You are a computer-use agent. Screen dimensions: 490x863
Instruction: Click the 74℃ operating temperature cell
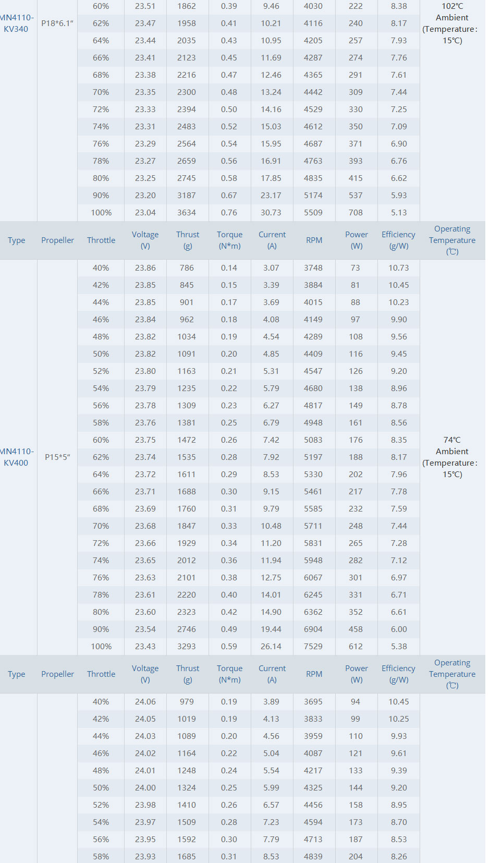[452, 457]
